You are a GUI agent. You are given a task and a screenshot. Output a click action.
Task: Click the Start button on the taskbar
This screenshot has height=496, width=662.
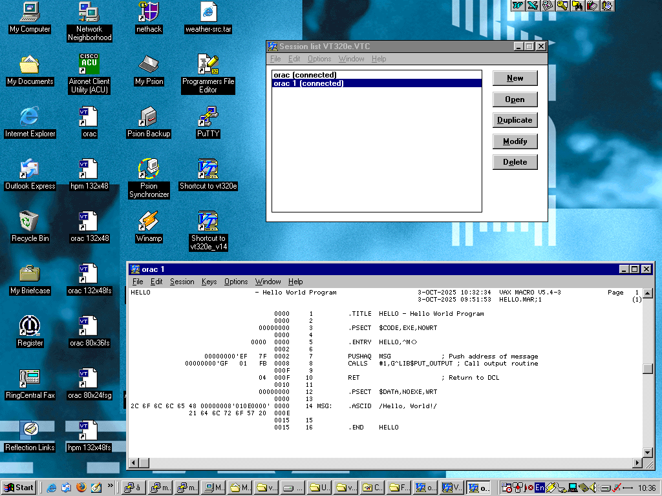tap(17, 488)
